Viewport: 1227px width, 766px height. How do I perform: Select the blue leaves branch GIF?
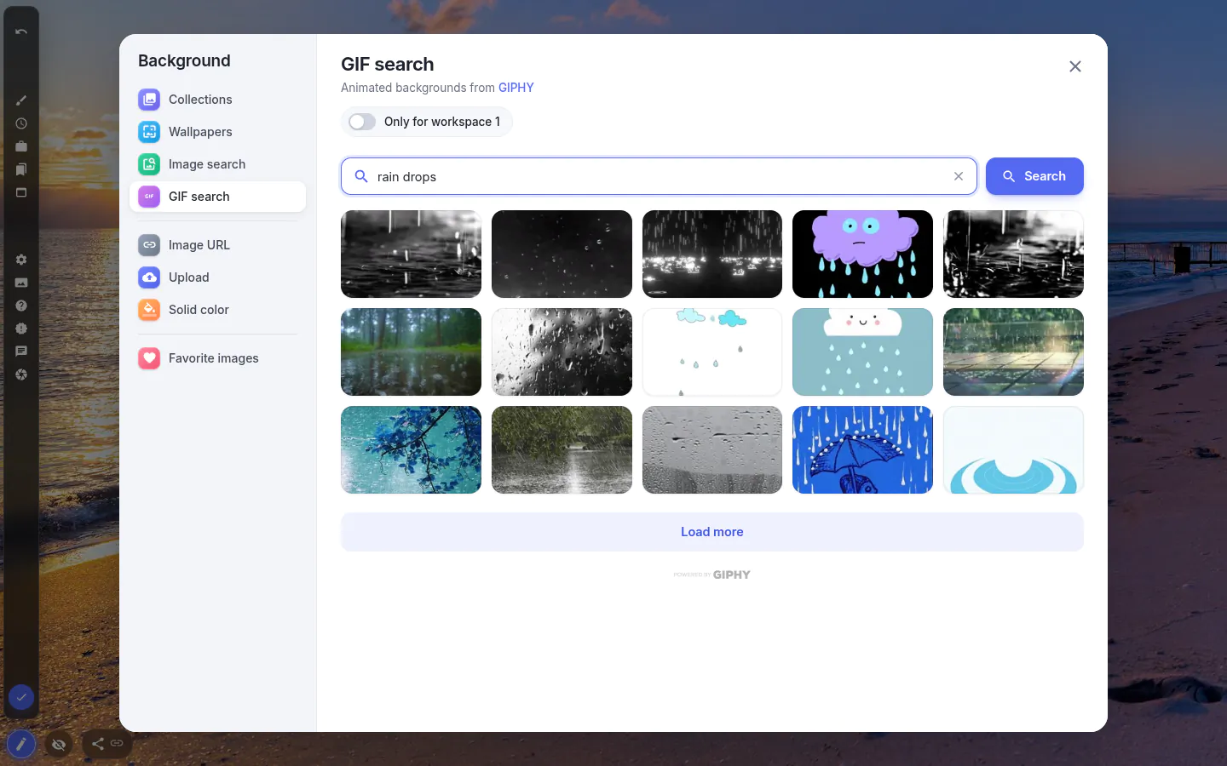(x=411, y=449)
